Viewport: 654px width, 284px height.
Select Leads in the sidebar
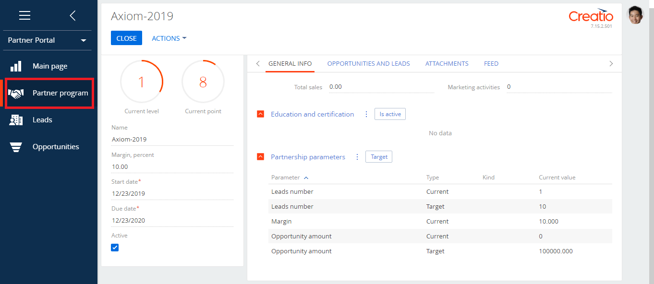[43, 119]
